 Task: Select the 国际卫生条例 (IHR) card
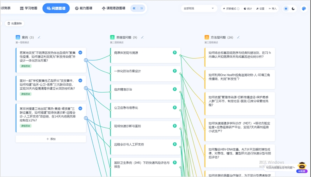[x=145, y=166]
